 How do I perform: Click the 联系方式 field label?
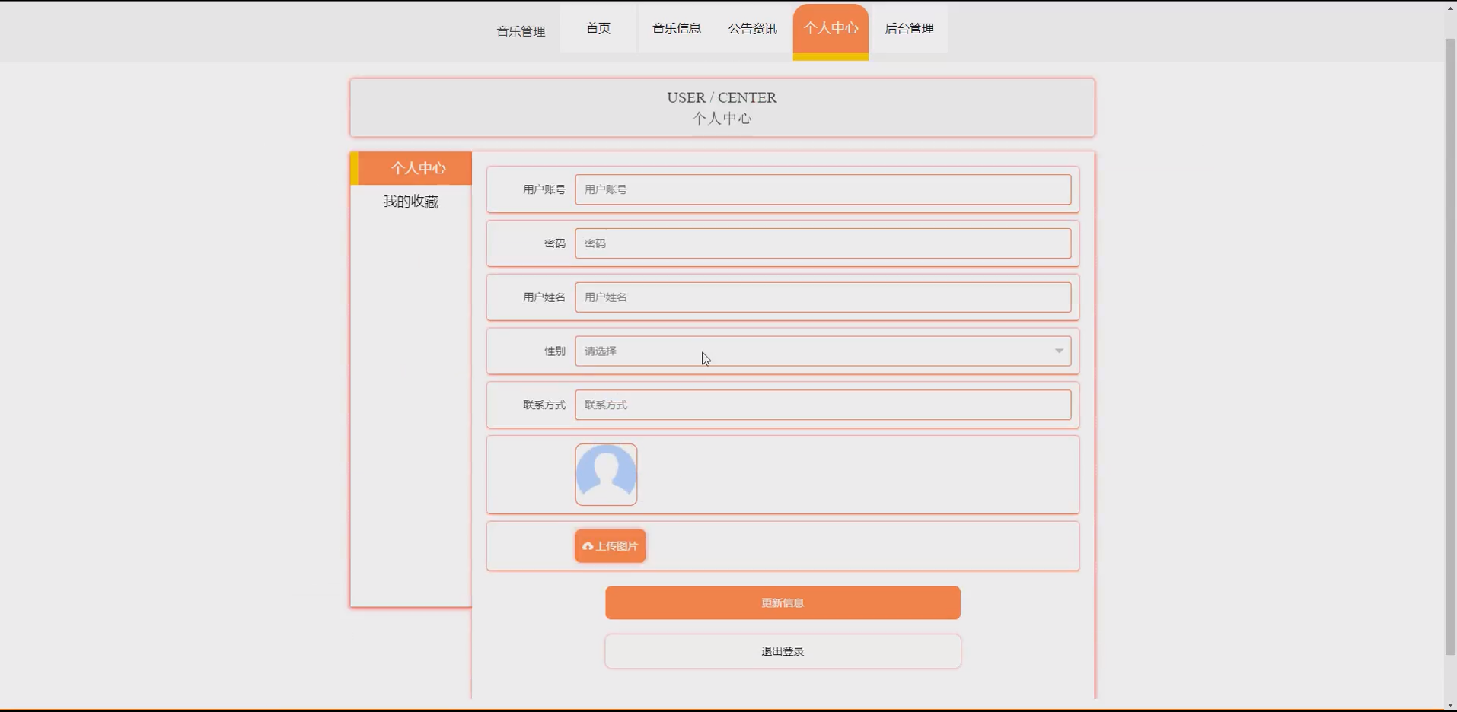[544, 405]
